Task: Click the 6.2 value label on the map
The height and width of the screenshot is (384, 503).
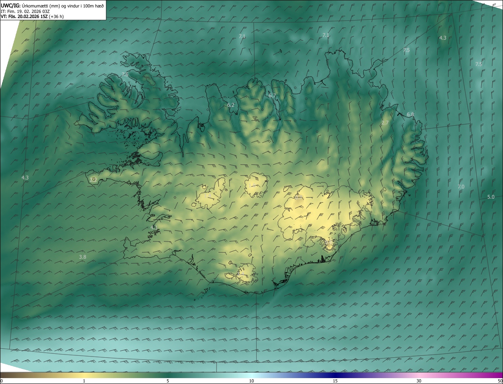Action: click(x=231, y=105)
